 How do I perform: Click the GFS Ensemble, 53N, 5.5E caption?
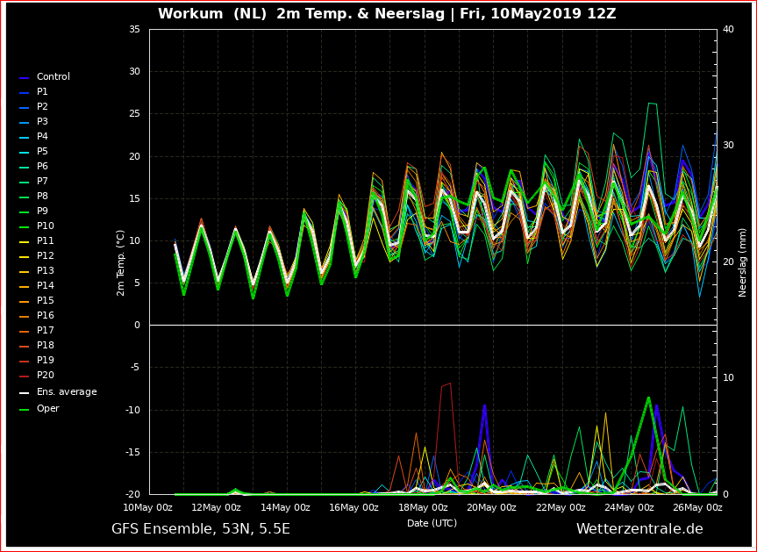click(201, 529)
